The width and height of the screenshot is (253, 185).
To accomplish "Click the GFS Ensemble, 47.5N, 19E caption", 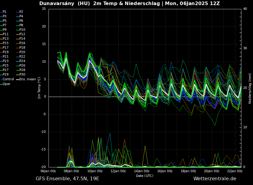I will (67, 179).
